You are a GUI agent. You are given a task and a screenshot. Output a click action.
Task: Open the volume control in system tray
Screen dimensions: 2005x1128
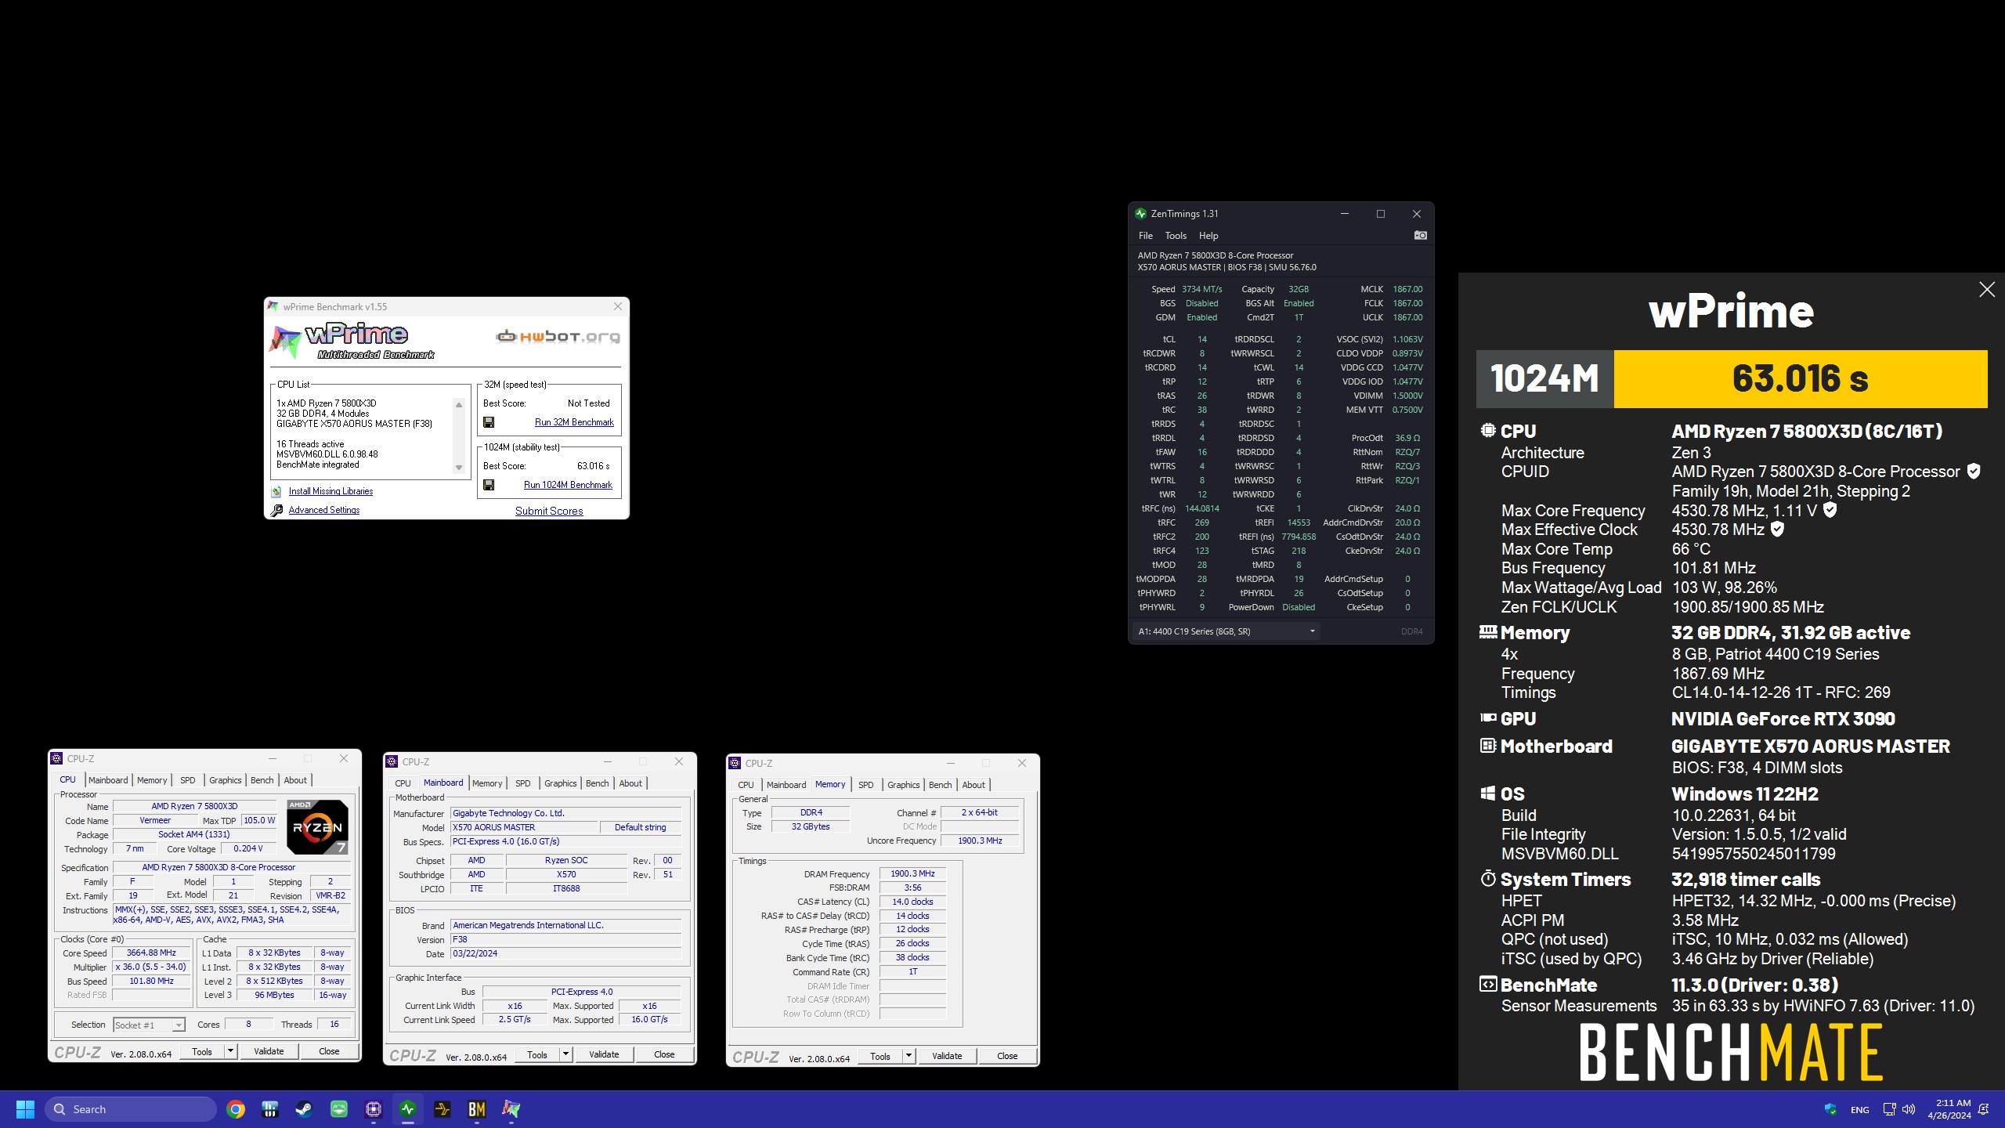pyautogui.click(x=1909, y=1109)
